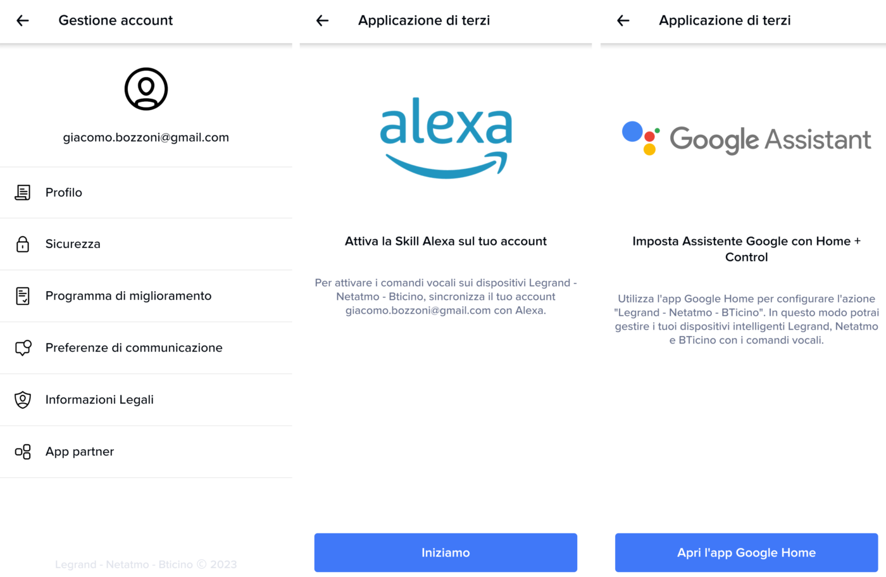
Task: Click the Sicurezza padlock icon
Action: click(23, 244)
